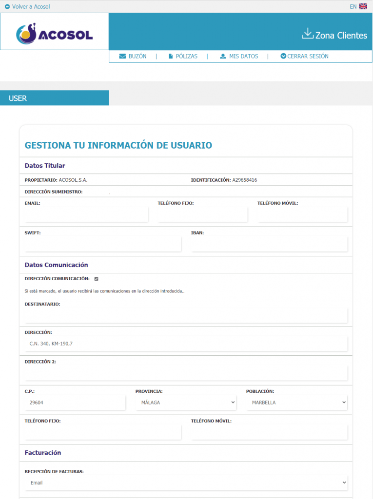373x499 pixels.
Task: Click the person icon next to Mis Datos
Action: (223, 57)
